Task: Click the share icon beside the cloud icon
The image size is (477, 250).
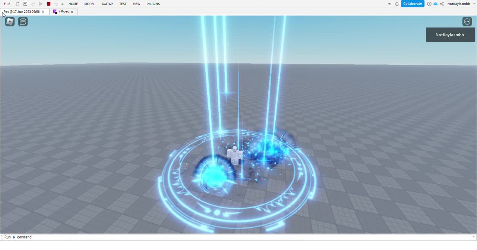Action: [x=442, y=4]
